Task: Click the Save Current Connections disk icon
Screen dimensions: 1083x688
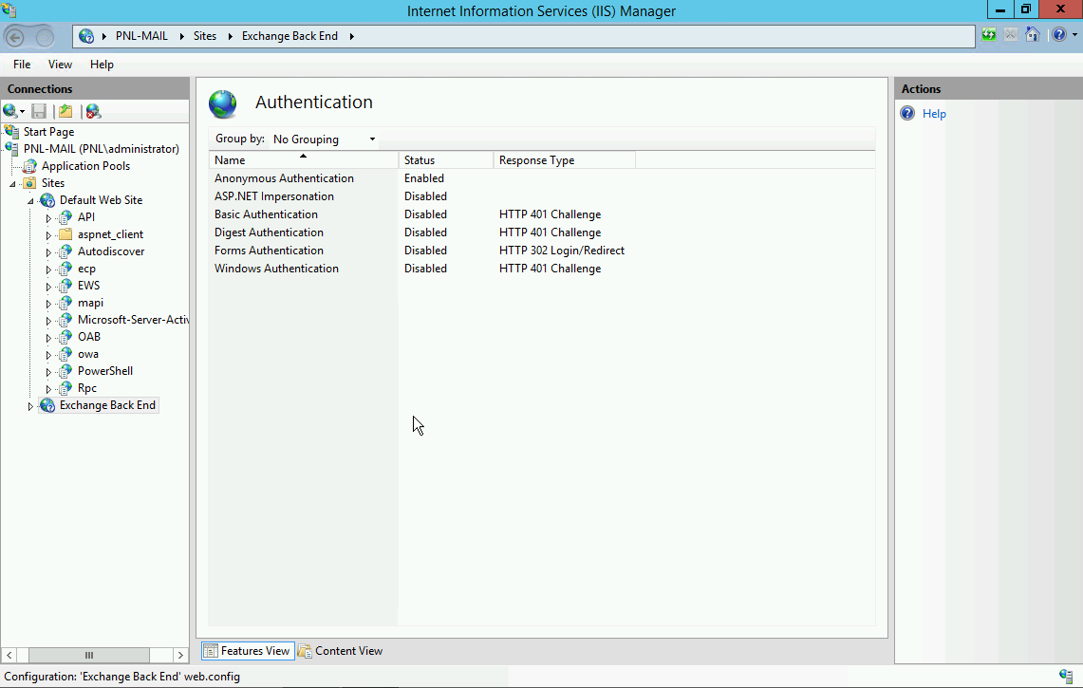Action: click(x=38, y=111)
